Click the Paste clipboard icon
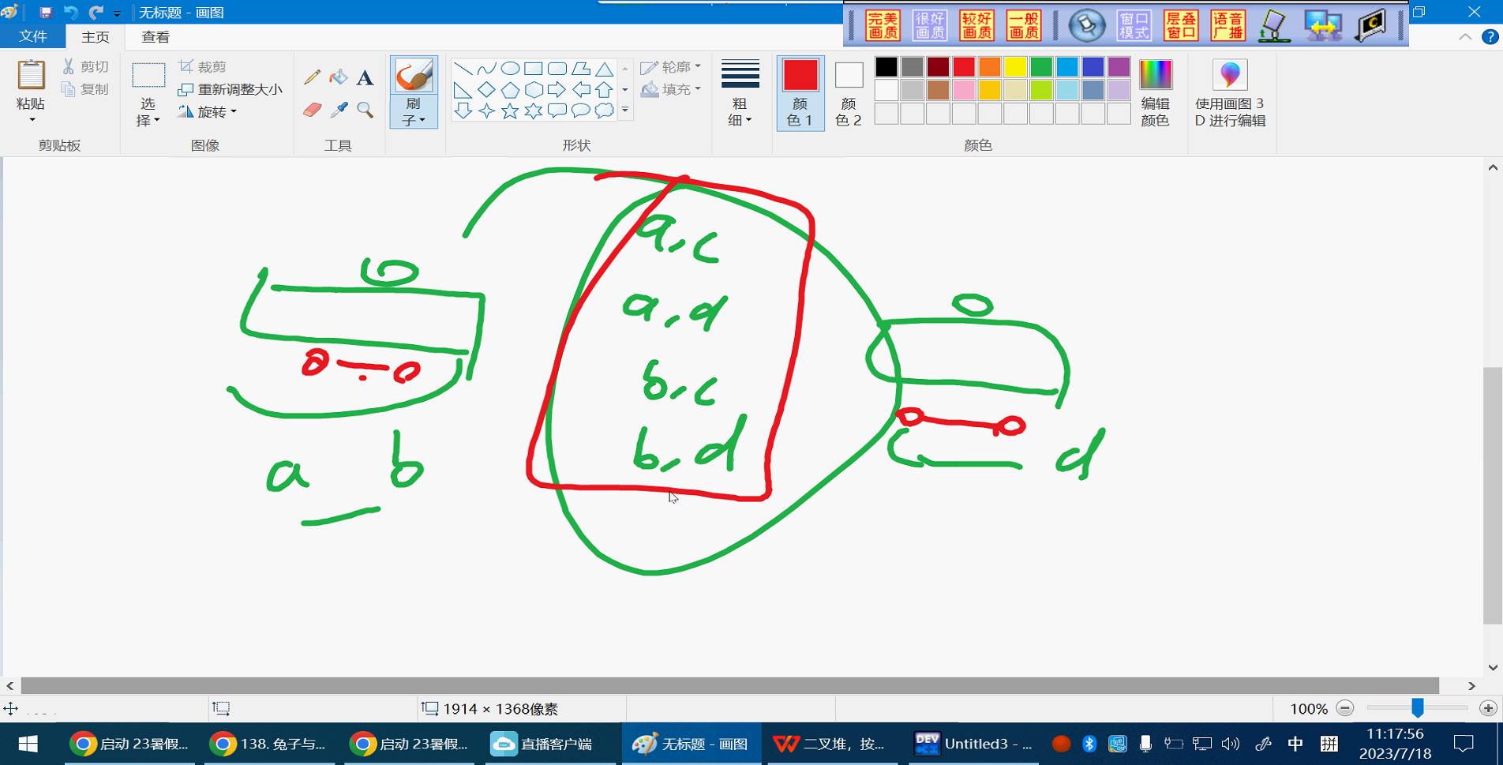The height and width of the screenshot is (765, 1503). coord(32,75)
